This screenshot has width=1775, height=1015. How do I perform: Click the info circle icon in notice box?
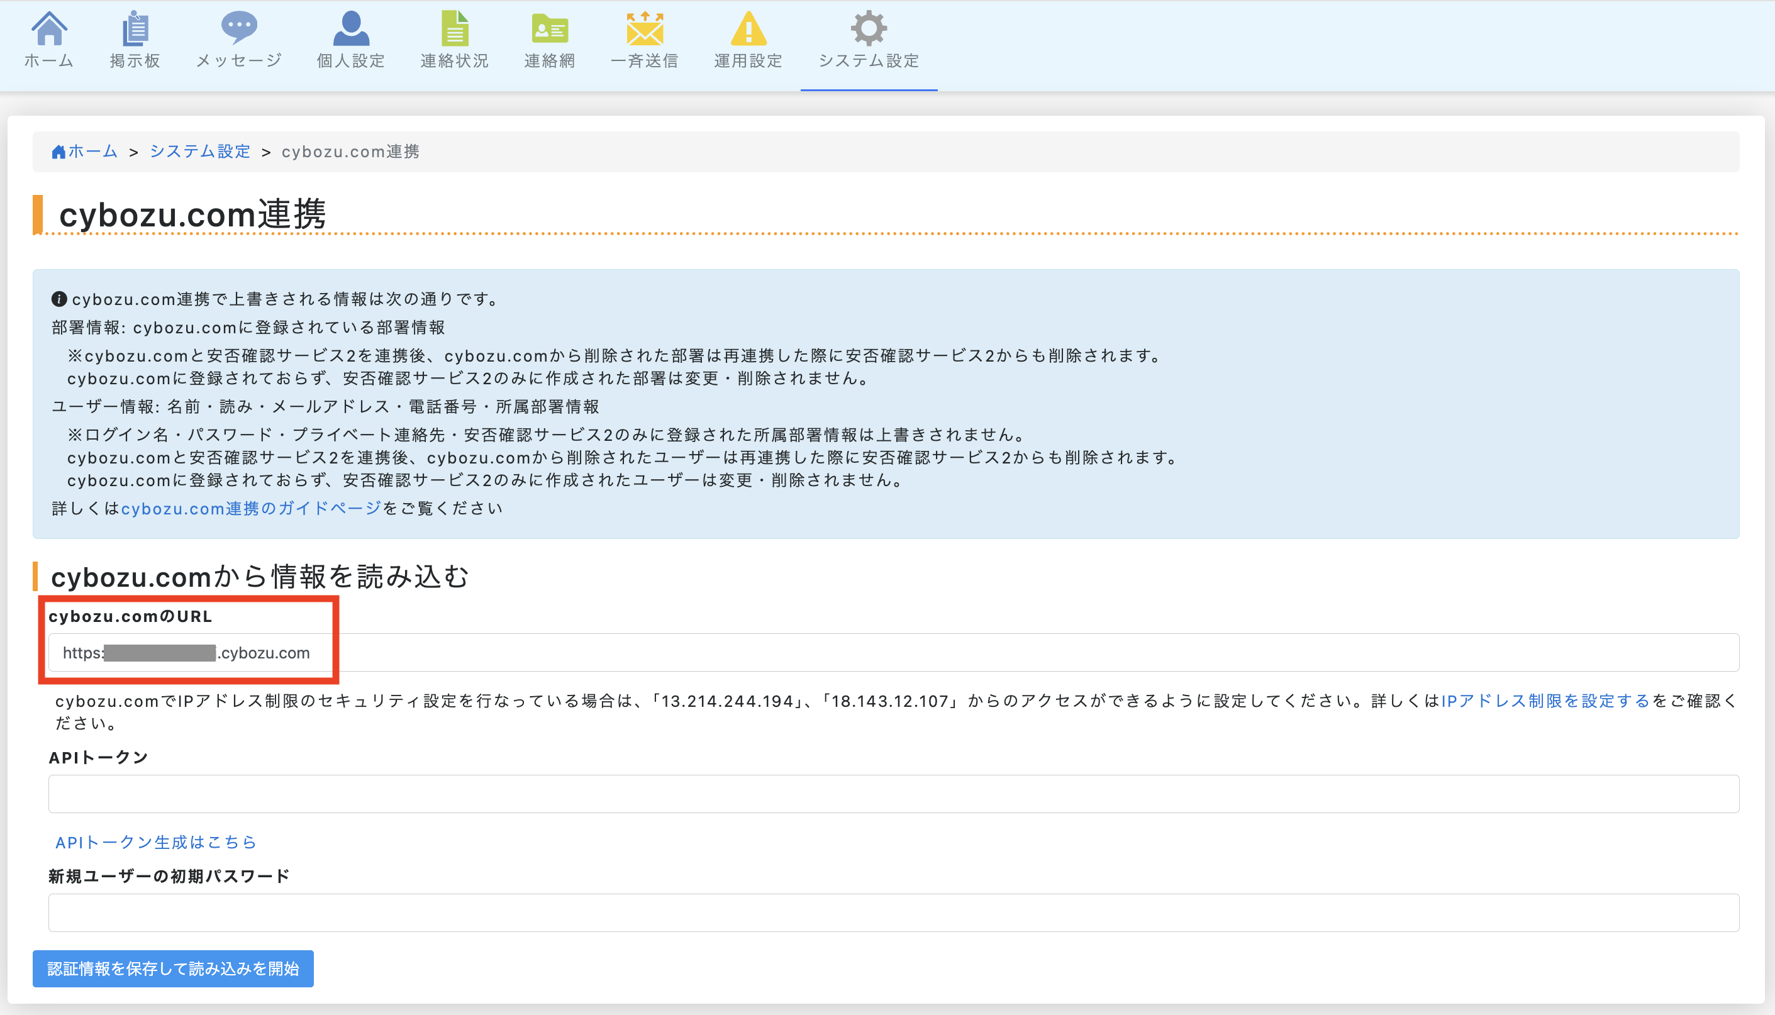59,299
